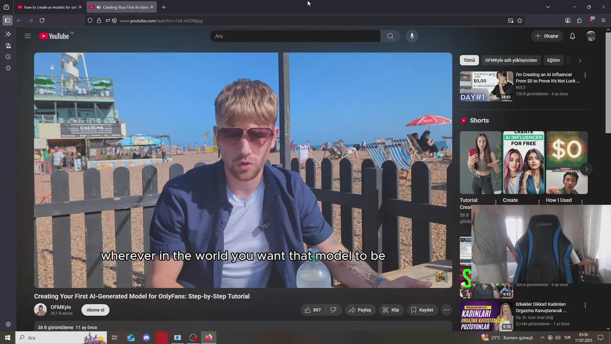Viewport: 611px width, 344px height.
Task: Open Task View in the taskbar
Action: point(115,338)
